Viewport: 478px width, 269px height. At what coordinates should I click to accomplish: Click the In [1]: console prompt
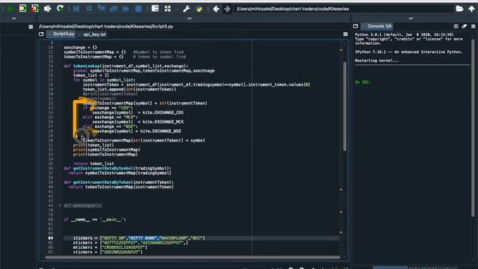pyautogui.click(x=362, y=82)
